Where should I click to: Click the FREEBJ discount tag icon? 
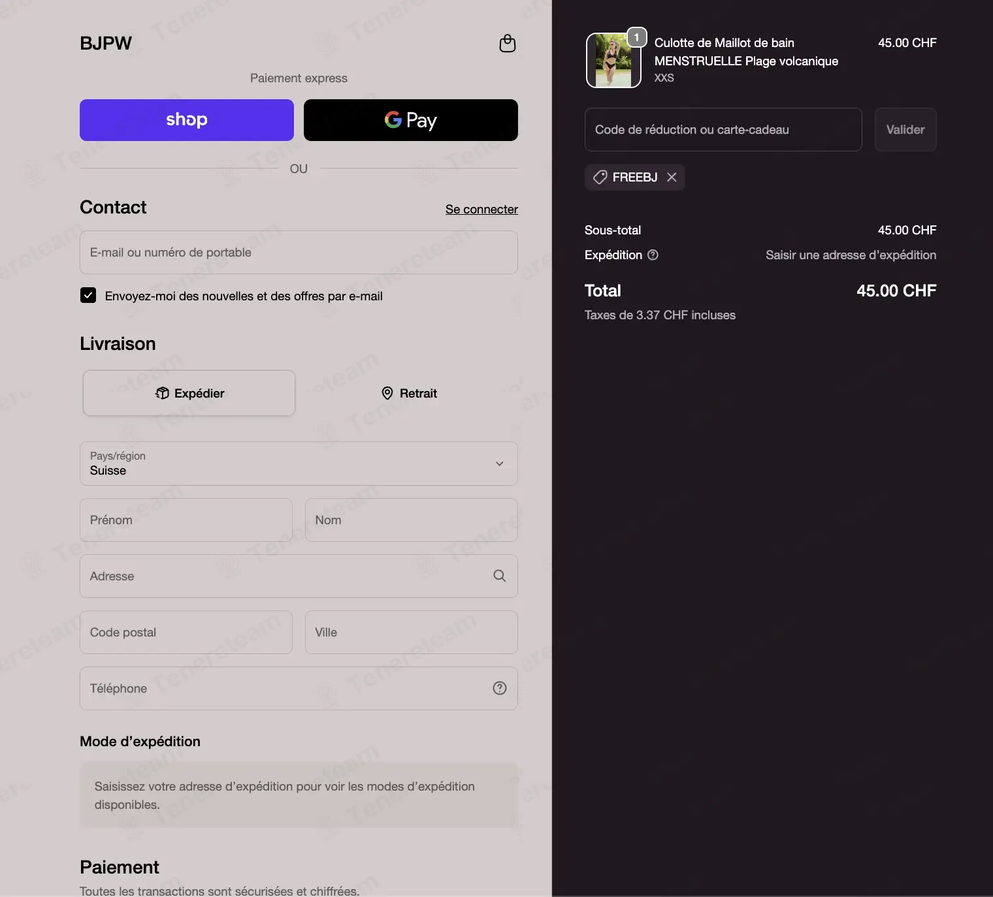point(600,177)
